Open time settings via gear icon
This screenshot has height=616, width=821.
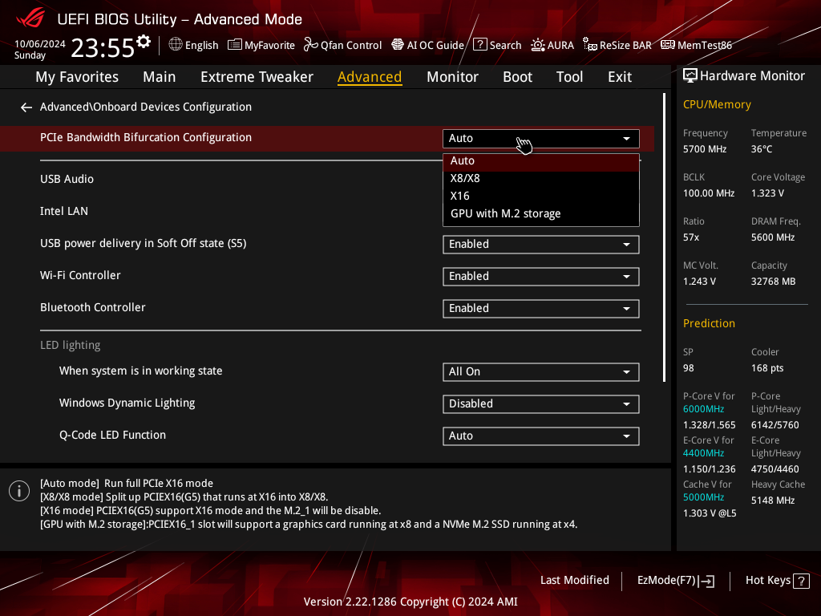click(x=144, y=42)
